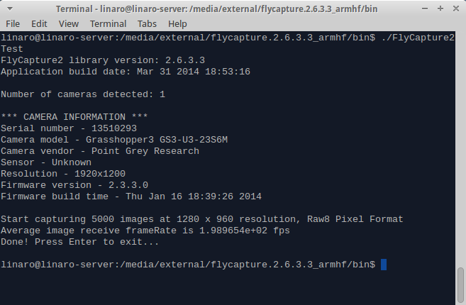
Task: Click the ./FlyCapture2 command text
Action: pos(418,38)
